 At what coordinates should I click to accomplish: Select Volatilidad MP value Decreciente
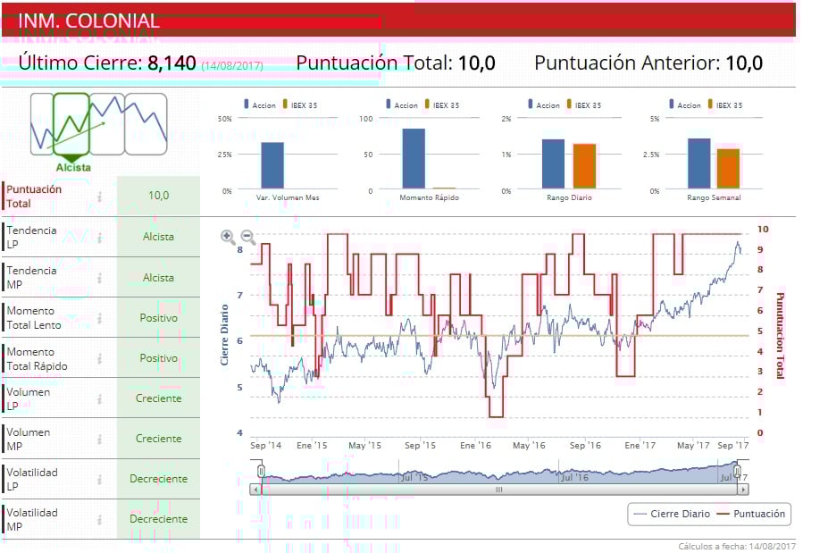click(x=158, y=519)
